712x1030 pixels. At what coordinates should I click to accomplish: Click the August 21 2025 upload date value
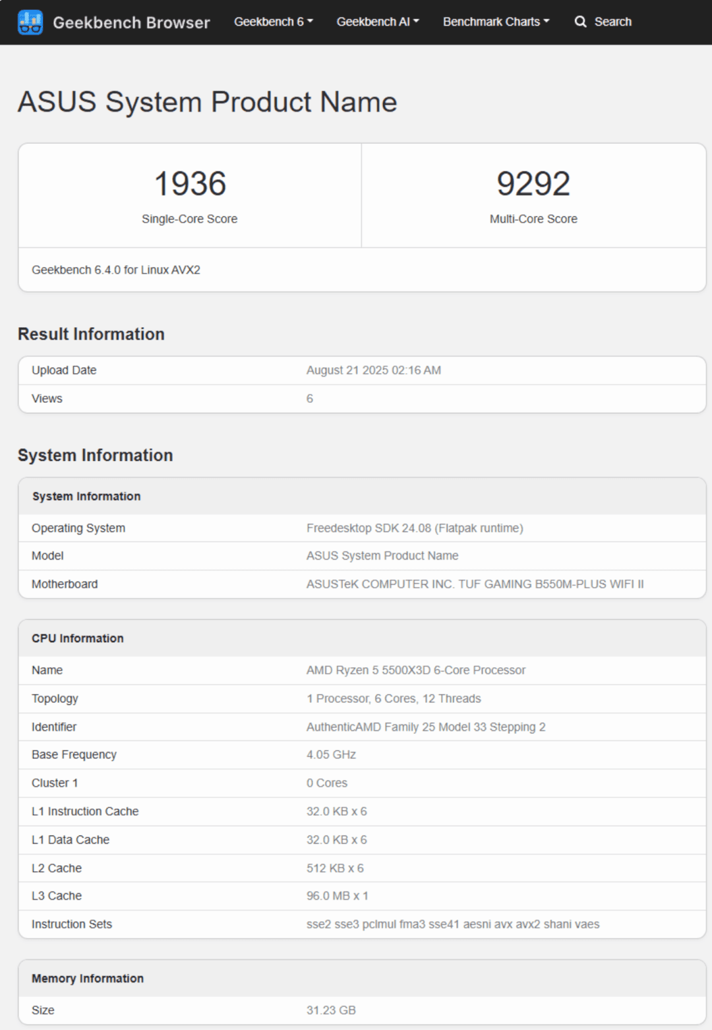point(373,370)
